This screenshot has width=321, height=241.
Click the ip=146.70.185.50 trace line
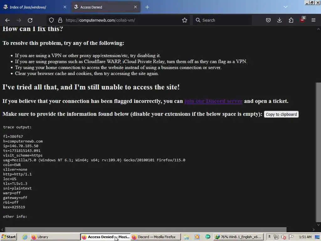pos(21,146)
